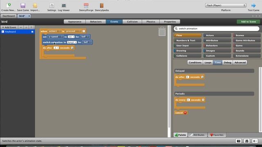Switch to the Conditions sub-tab
Screen dimensions: 262x147
click(195, 62)
